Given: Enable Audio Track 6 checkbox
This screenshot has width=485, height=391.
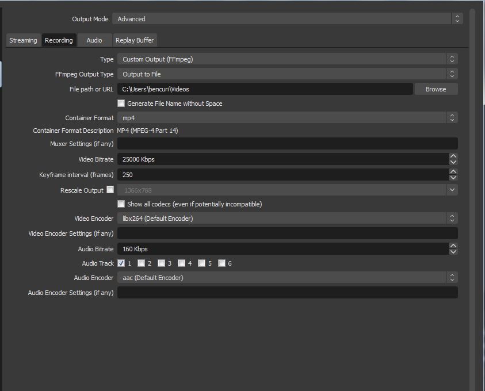Looking at the screenshot, I should coord(222,263).
